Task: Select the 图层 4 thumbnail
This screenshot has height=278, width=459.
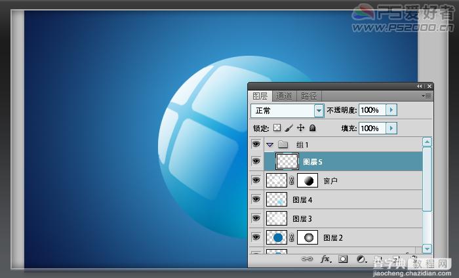Action: (277, 199)
